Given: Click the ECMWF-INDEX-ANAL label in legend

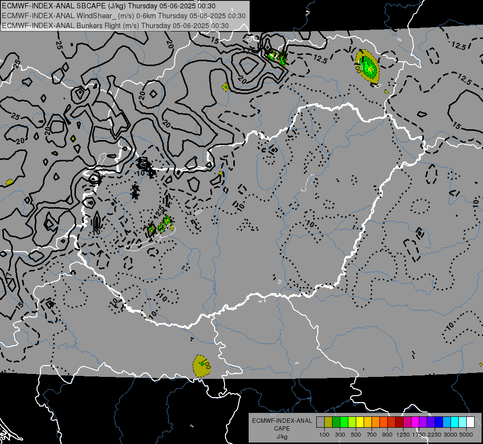Looking at the screenshot, I should click(x=282, y=421).
